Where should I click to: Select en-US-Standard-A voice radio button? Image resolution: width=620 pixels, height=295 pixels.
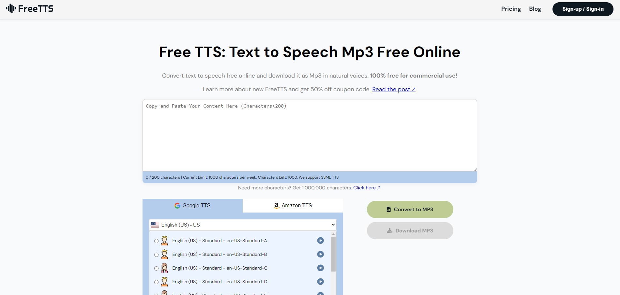156,241
